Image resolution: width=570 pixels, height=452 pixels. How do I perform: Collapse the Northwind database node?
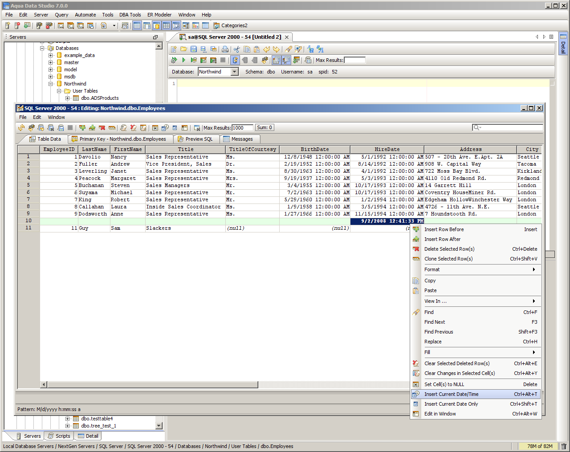(x=51, y=84)
